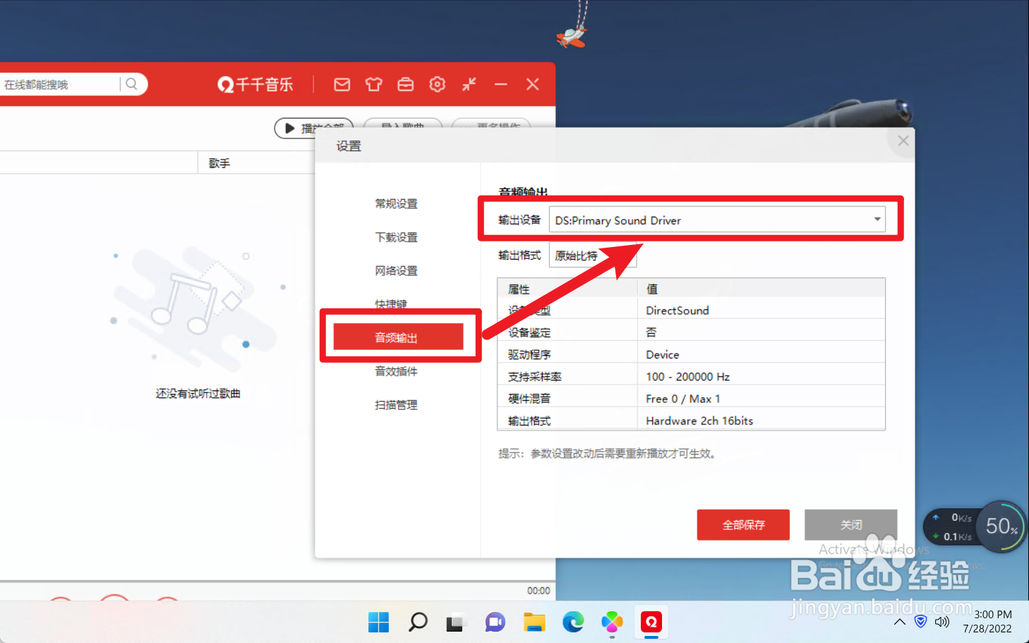Open the security shield tray icon
The height and width of the screenshot is (643, 1029).
920,622
